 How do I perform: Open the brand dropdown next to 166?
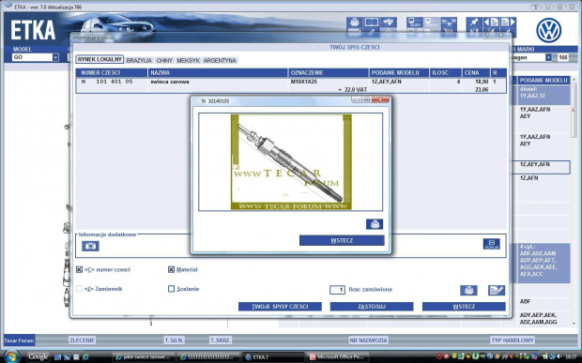[548, 57]
